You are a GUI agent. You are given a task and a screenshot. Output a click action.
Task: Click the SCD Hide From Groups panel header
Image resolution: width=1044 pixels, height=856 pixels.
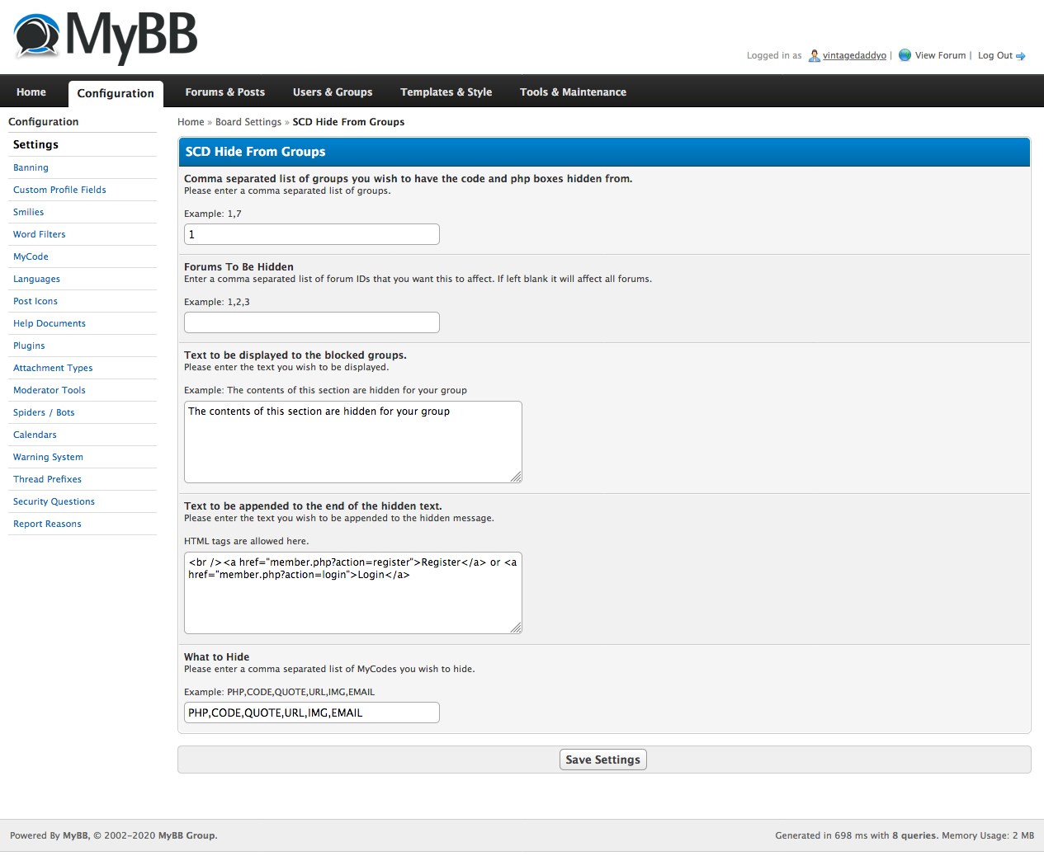(x=604, y=152)
